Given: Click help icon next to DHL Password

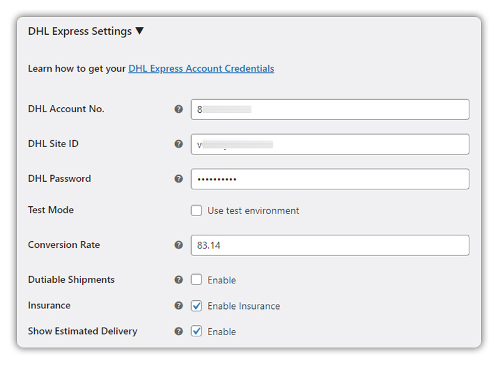Looking at the screenshot, I should click(x=179, y=179).
